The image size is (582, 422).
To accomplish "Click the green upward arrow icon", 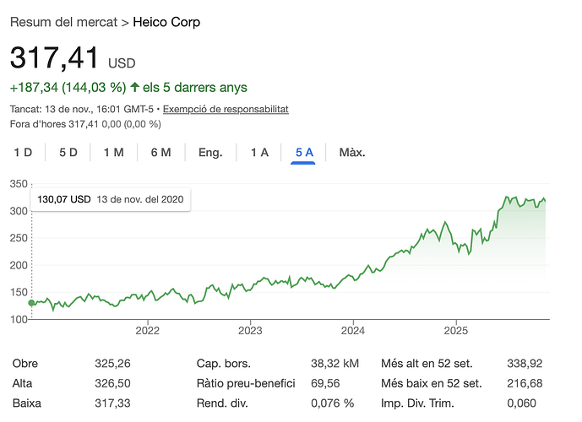I will point(134,88).
